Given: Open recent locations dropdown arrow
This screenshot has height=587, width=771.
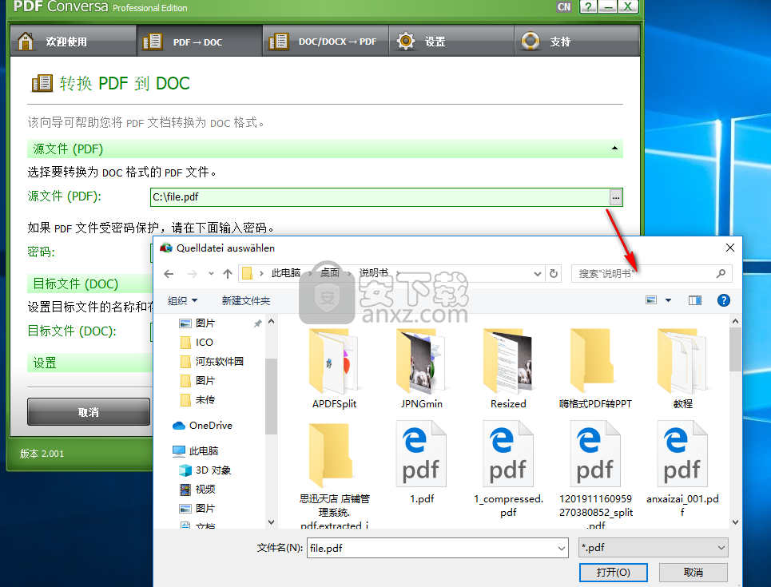Looking at the screenshot, I should (x=211, y=274).
